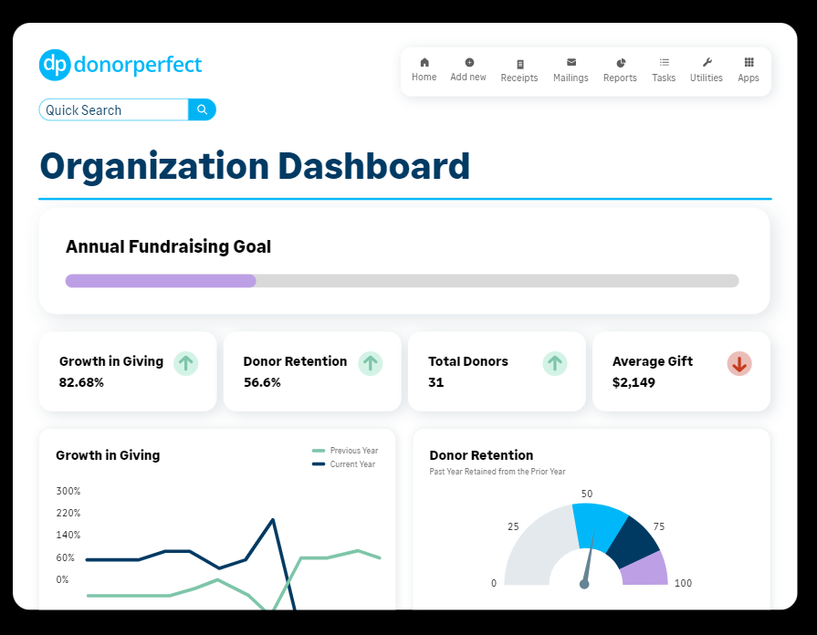Open the Apps grid icon

click(749, 63)
